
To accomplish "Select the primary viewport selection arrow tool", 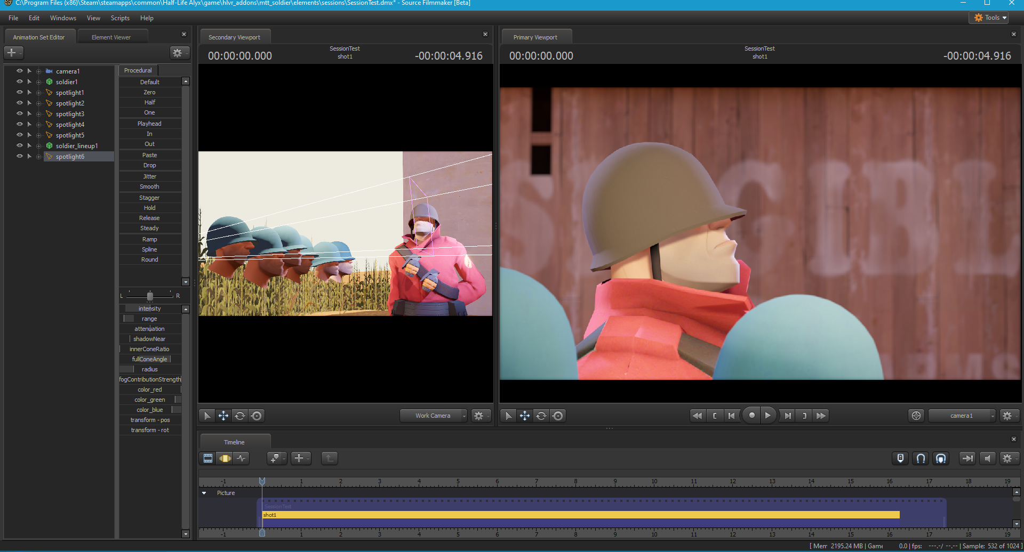I will click(x=508, y=416).
